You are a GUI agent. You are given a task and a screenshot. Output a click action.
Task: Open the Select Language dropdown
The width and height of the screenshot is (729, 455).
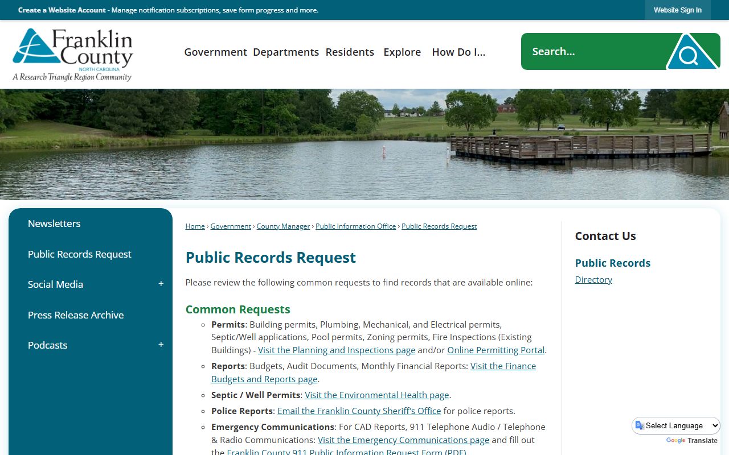[676, 425]
